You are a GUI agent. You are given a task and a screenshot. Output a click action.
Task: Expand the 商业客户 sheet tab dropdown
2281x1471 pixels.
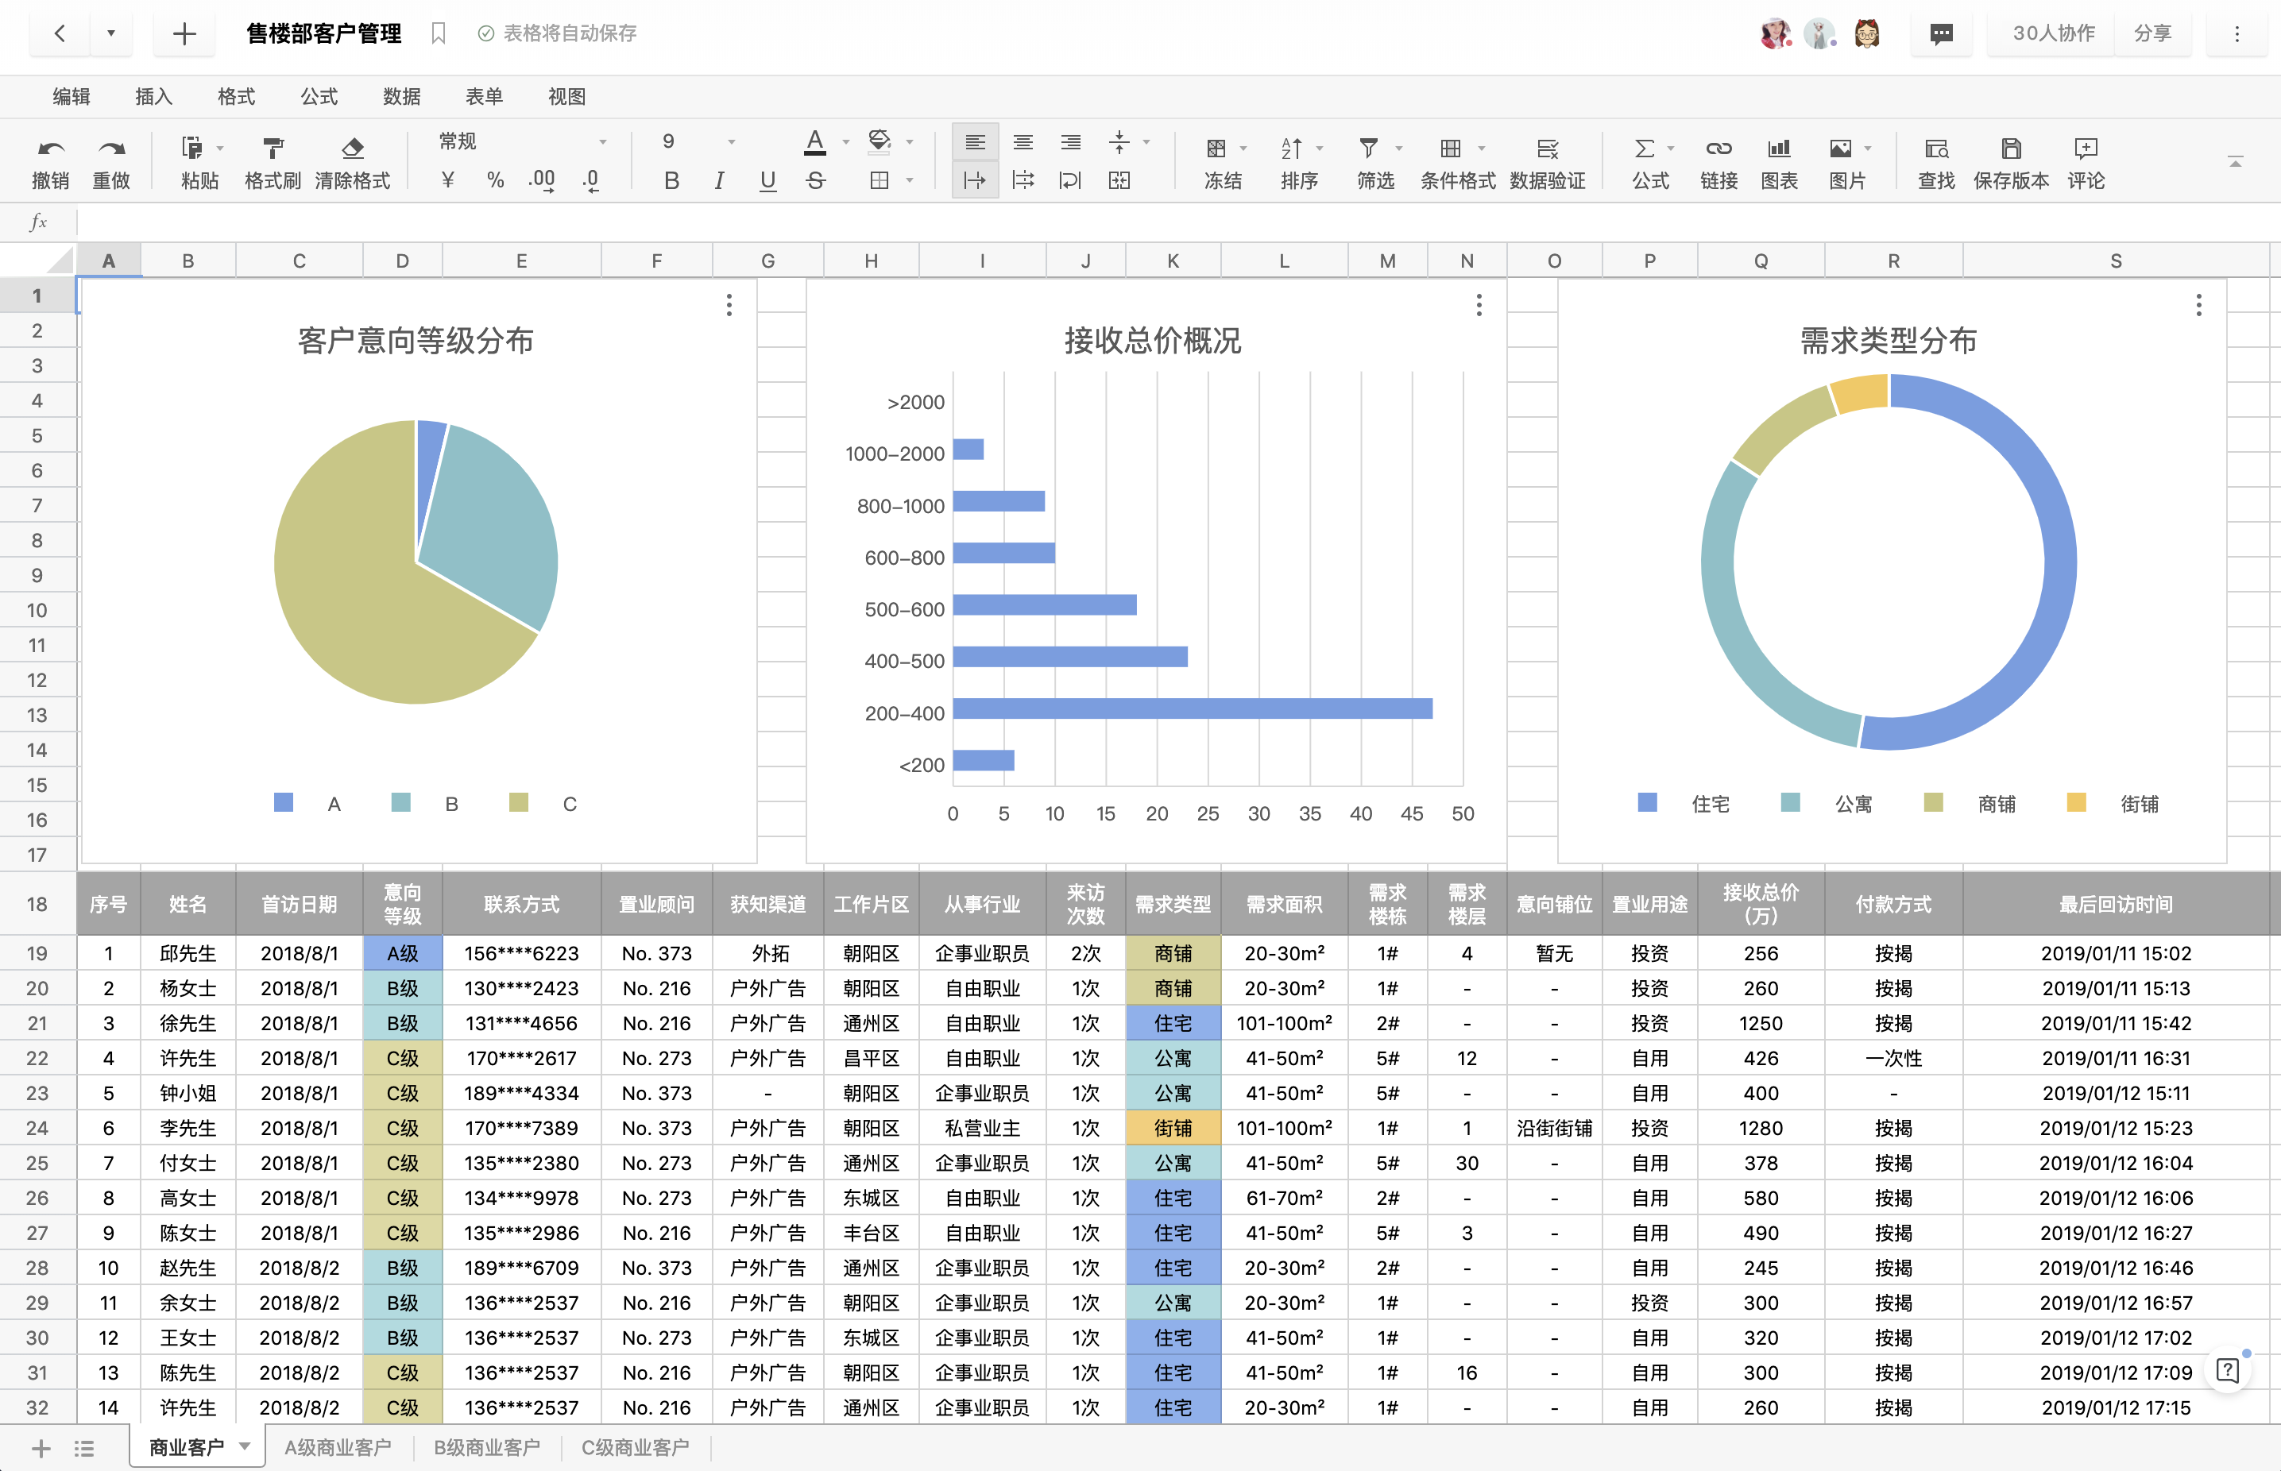pyautogui.click(x=245, y=1446)
